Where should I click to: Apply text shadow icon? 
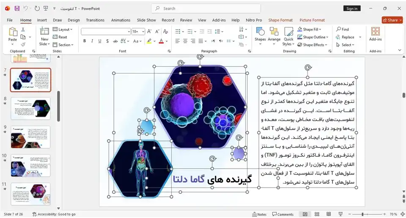tap(107, 41)
